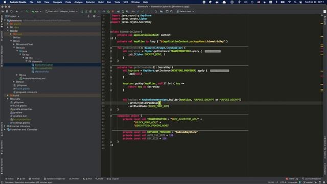Click the Project panel locate target icon
This screenshot has width=327, height=184.
coord(88,16)
